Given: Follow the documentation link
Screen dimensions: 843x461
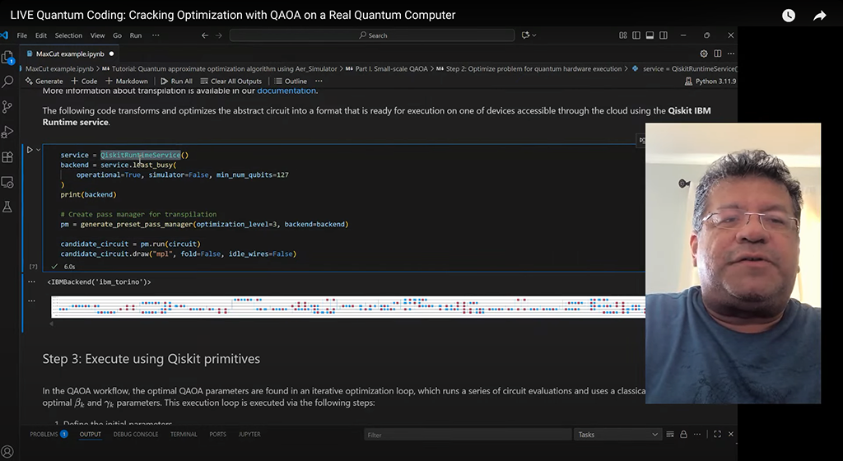Looking at the screenshot, I should pos(286,91).
